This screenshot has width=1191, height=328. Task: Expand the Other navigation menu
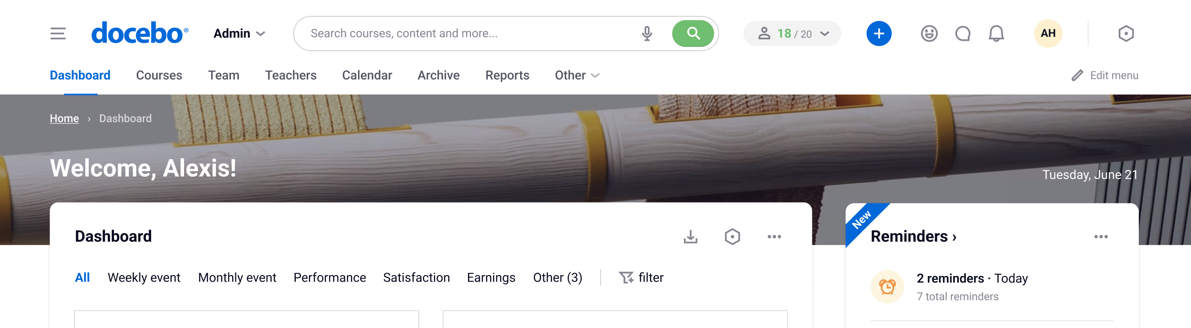(577, 75)
